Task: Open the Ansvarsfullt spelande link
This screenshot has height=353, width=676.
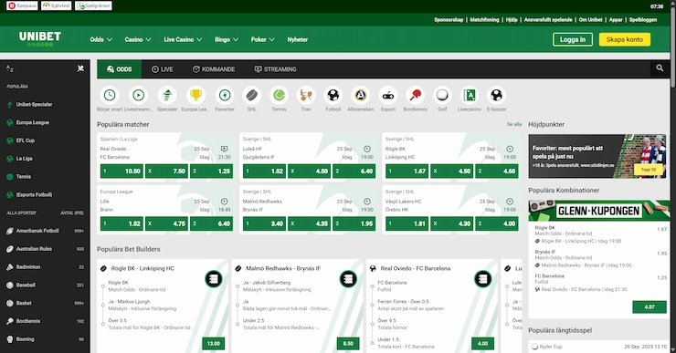Action: [x=548, y=19]
